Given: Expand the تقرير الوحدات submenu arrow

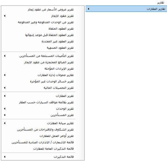Looking at the screenshot, I should point(5,108).
